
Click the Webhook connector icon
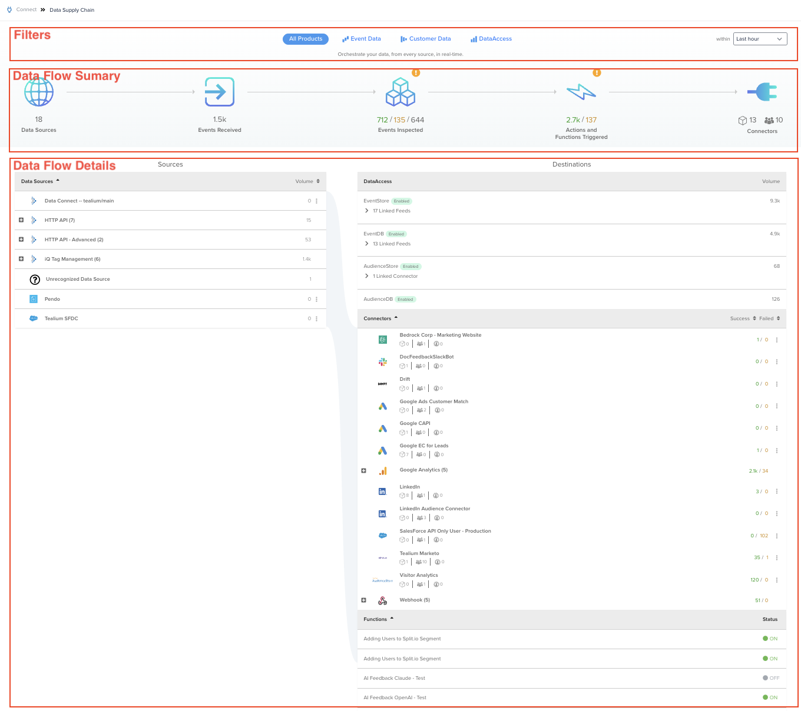click(383, 600)
